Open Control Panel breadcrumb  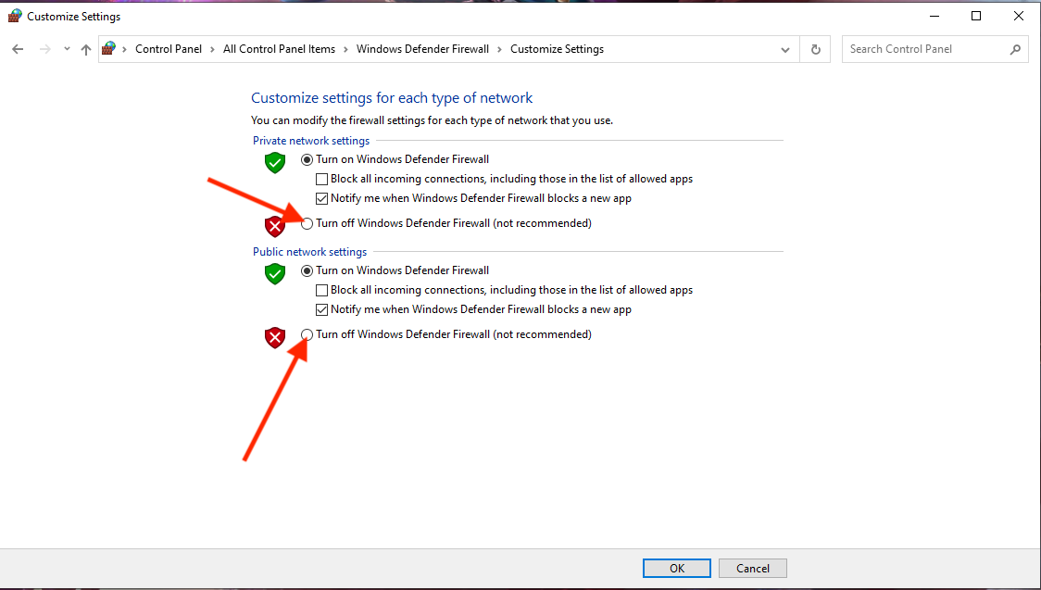tap(169, 49)
